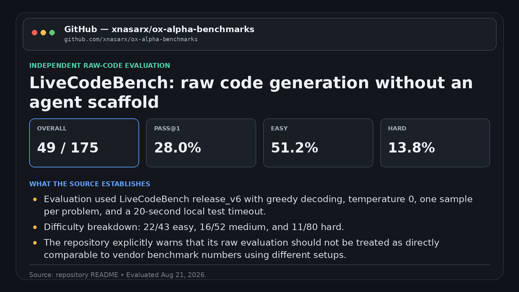
Task: Click the What The Source Establishes heading
Action: (90, 184)
